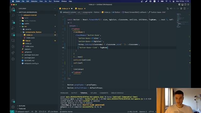Expand the node_modules folder
Viewport: 201px width, 113px height.
coord(30,21)
